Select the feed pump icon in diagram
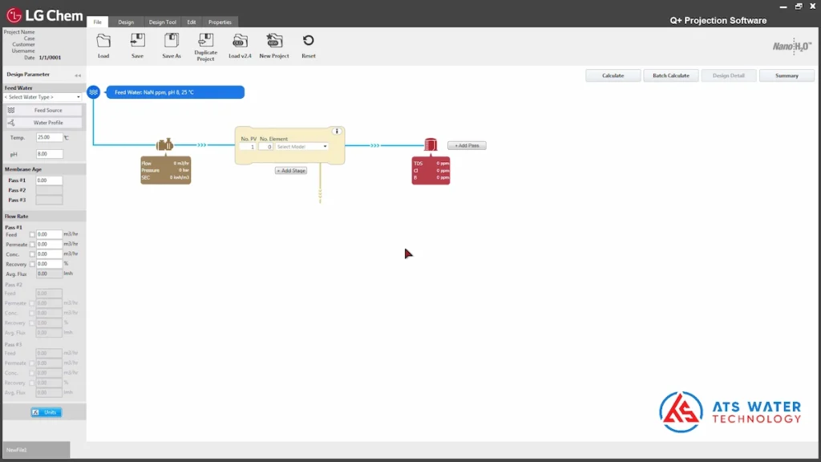This screenshot has height=462, width=821. pos(165,145)
